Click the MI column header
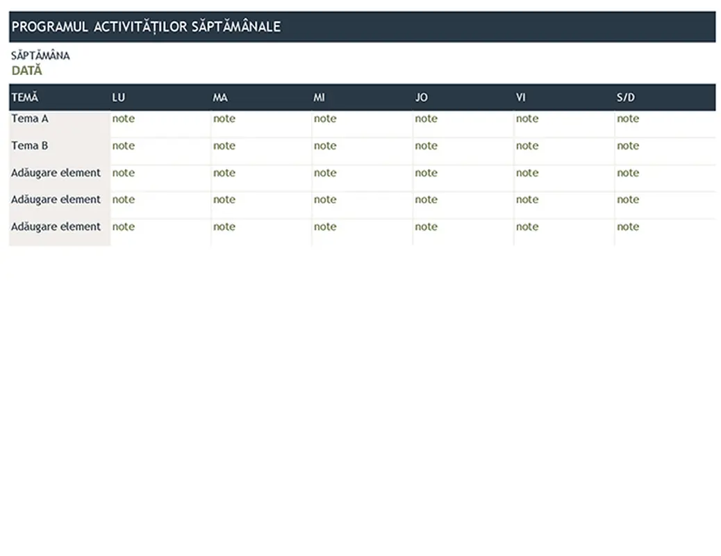Screen dimensions: 721x556 (x=319, y=97)
